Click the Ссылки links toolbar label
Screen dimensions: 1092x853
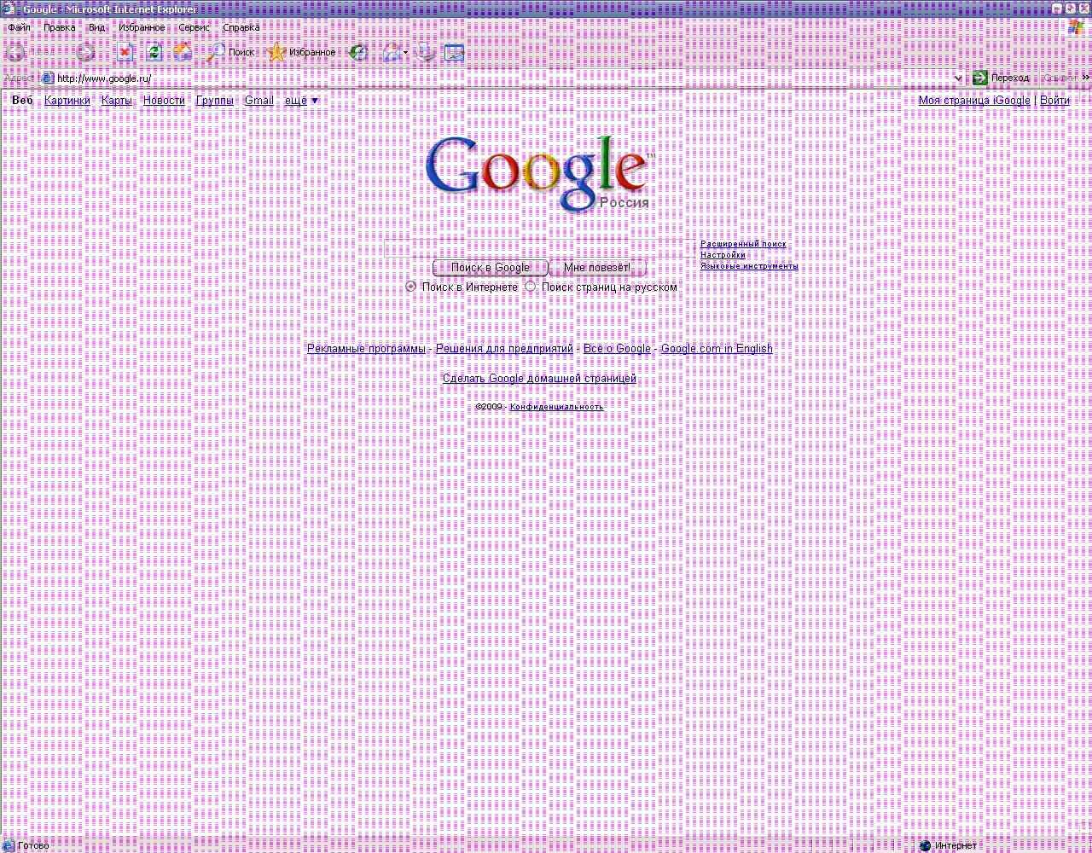point(1060,78)
